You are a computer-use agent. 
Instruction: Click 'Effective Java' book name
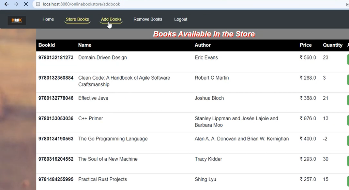pos(93,98)
